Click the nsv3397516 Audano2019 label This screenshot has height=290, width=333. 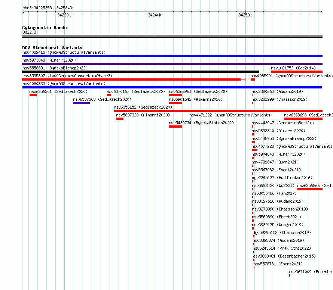(278, 201)
